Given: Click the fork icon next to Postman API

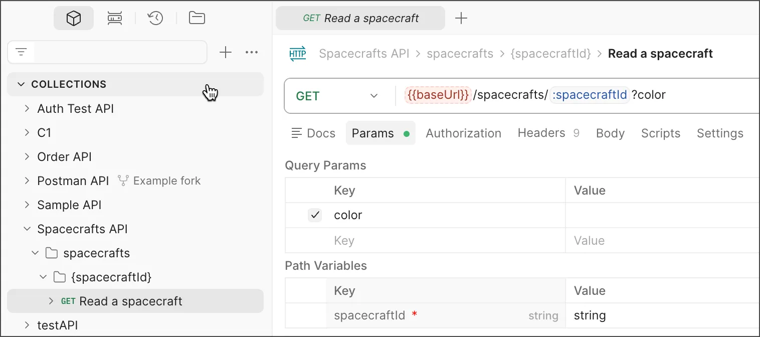Looking at the screenshot, I should pos(123,181).
